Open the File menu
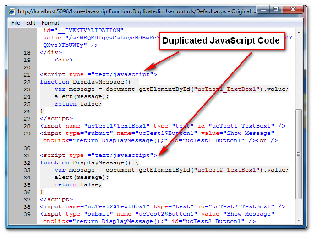312x234 pixels. 16,22
